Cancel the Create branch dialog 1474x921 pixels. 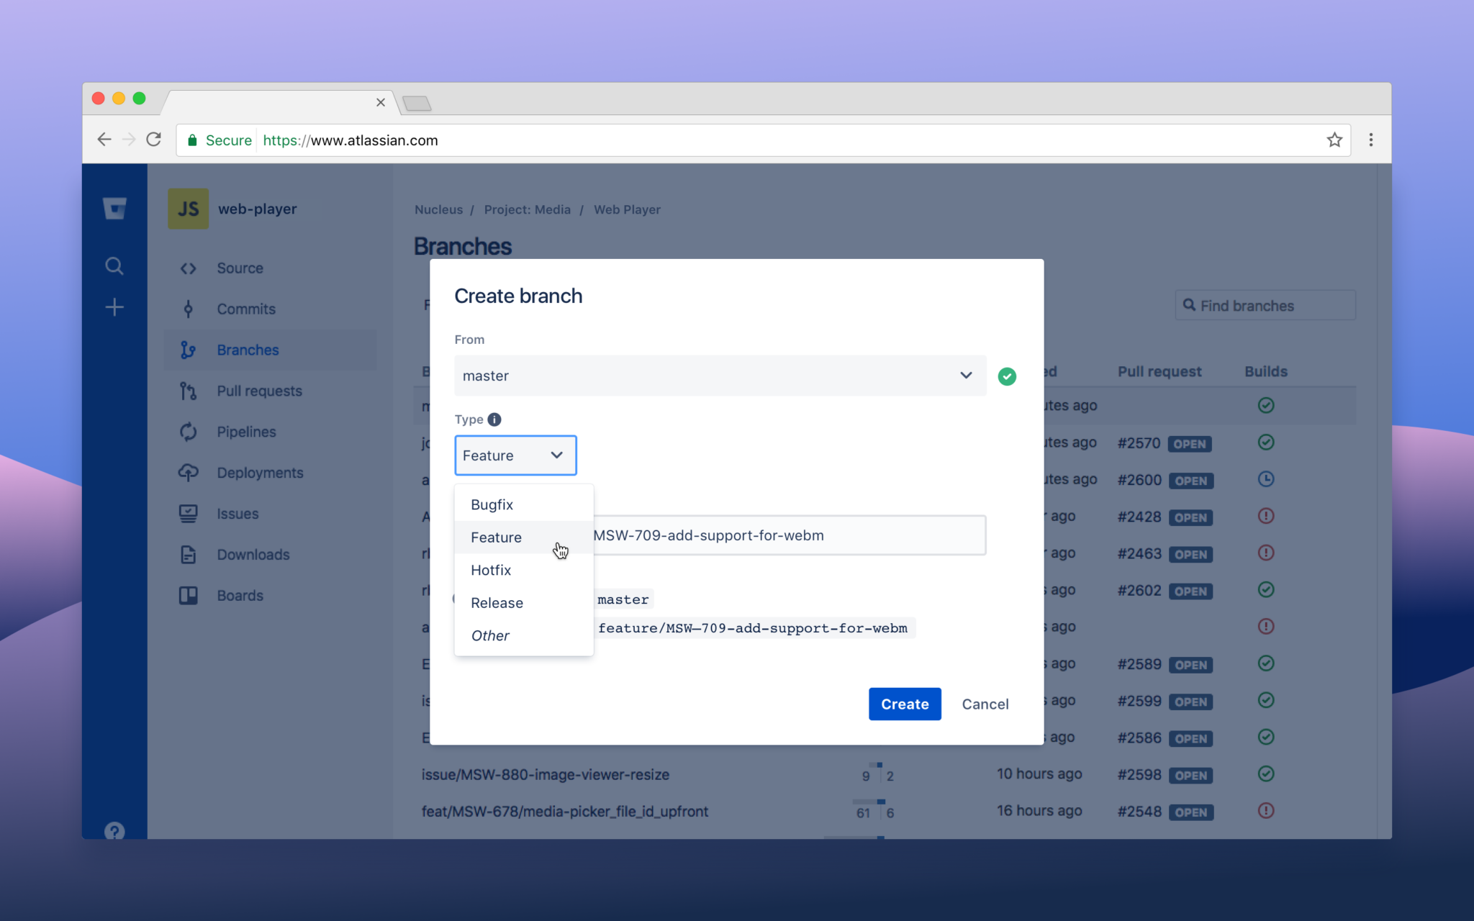tap(985, 704)
